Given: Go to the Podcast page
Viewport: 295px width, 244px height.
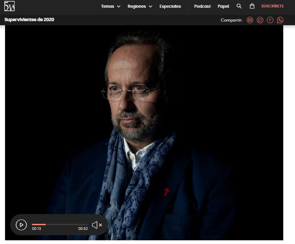Looking at the screenshot, I should pos(202,6).
